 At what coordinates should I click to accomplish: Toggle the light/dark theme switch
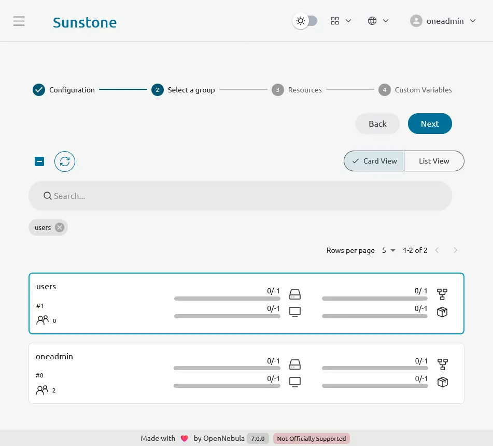coord(305,21)
